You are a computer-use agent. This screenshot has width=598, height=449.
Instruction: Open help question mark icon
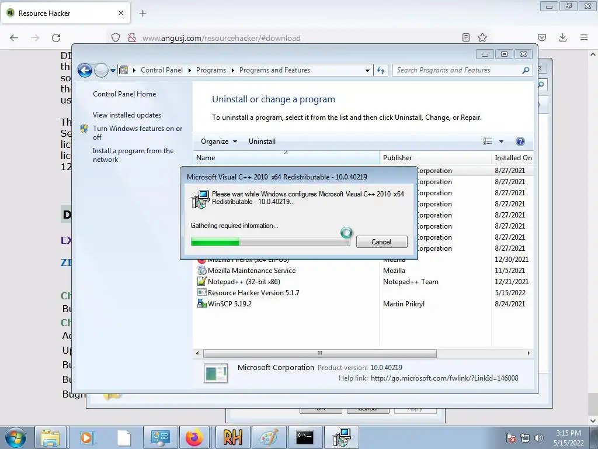520,141
